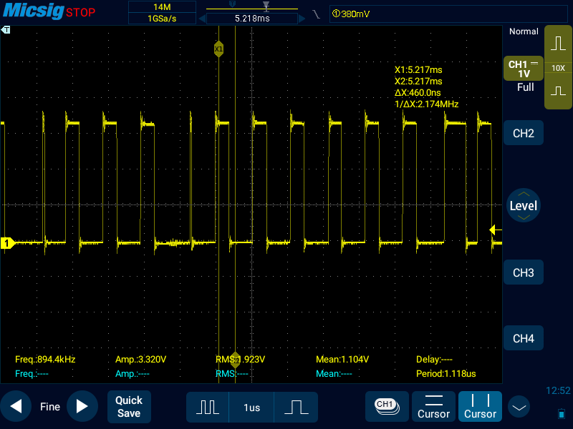
Task: Open the 14M memory depth setting
Action: click(x=162, y=7)
